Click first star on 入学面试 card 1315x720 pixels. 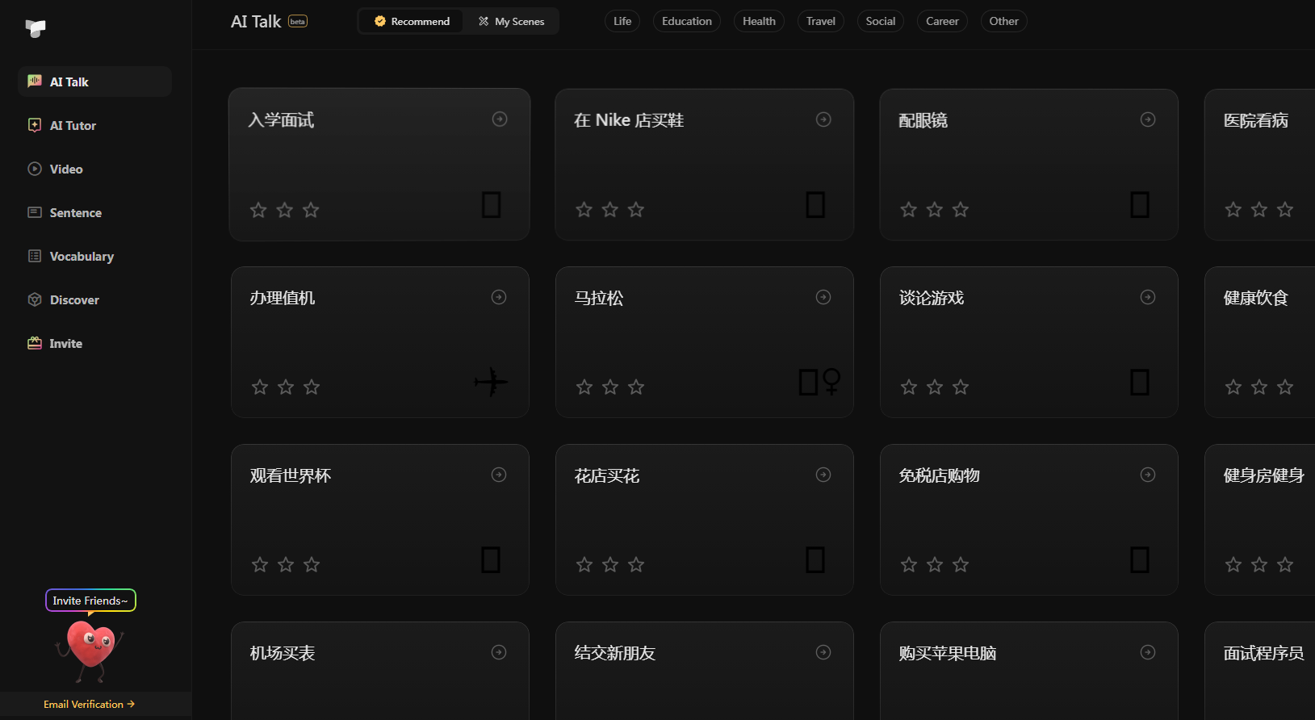coord(258,210)
